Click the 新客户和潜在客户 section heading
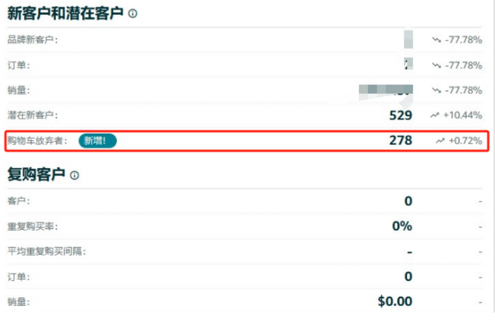 (65, 13)
